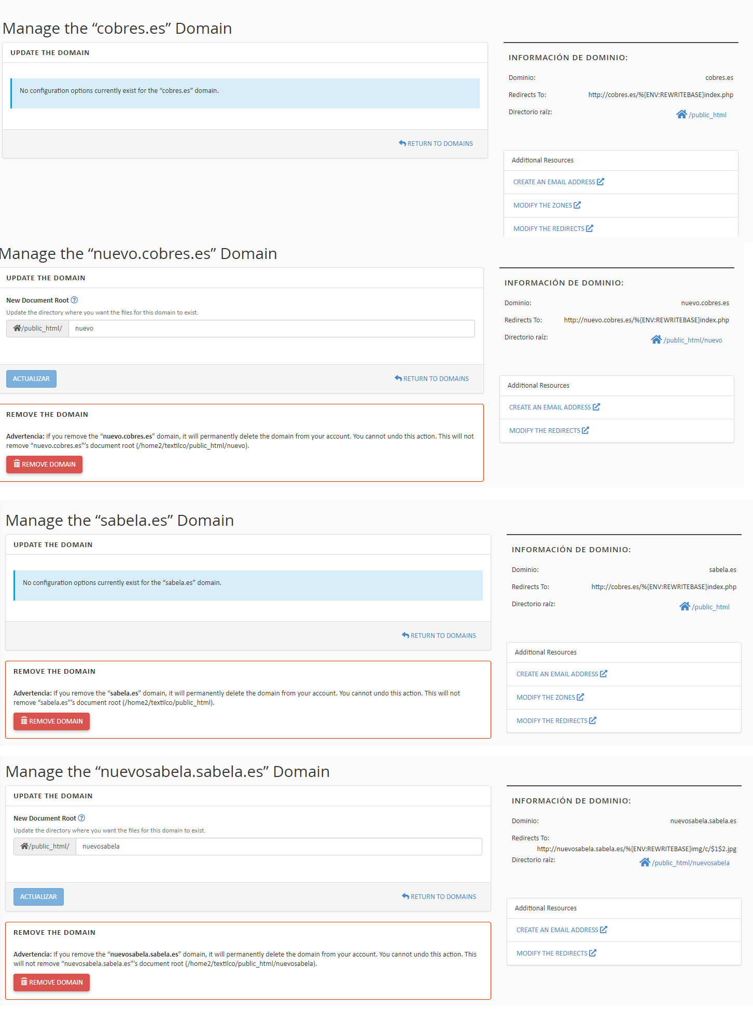The height and width of the screenshot is (1009, 753).
Task: Select 'cobres.es' Dominio value text
Action: pos(719,78)
